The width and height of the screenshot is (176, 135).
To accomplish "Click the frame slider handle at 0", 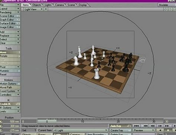I will point(47,122).
